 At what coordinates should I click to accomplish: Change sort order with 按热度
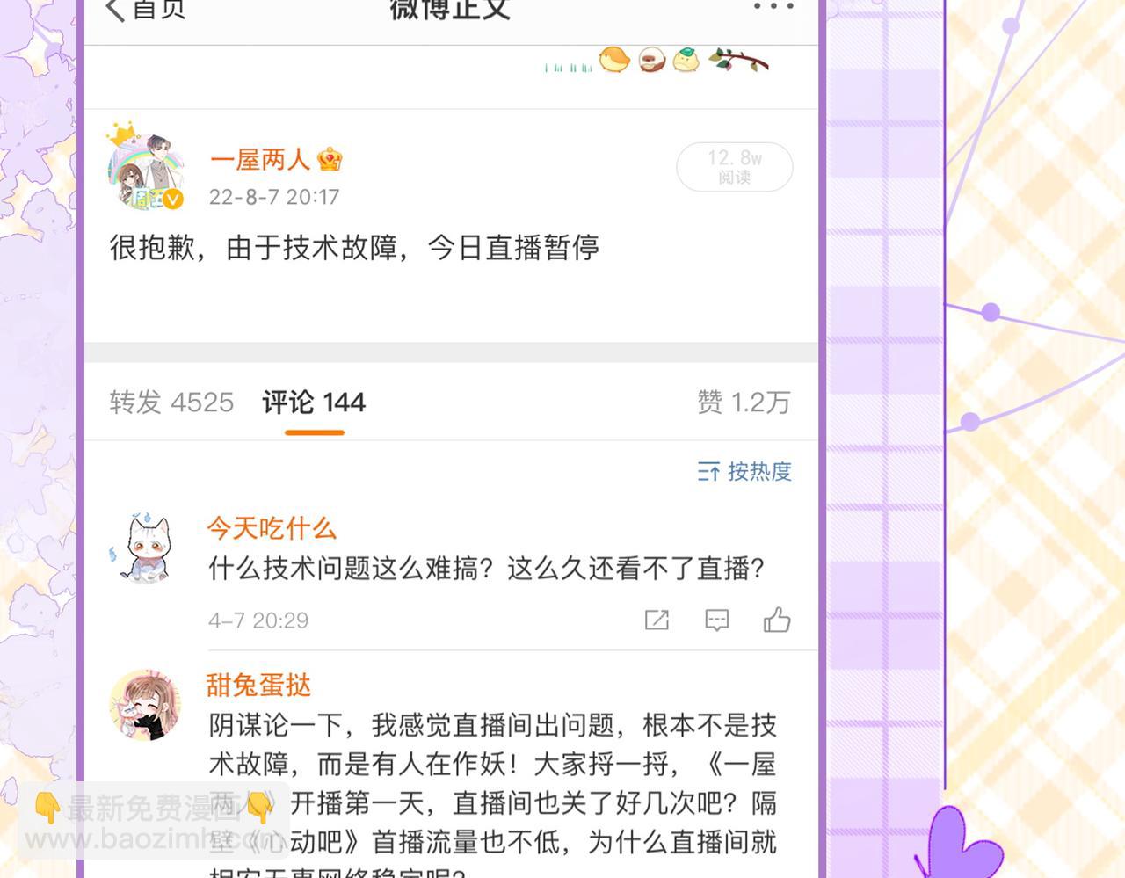point(744,471)
